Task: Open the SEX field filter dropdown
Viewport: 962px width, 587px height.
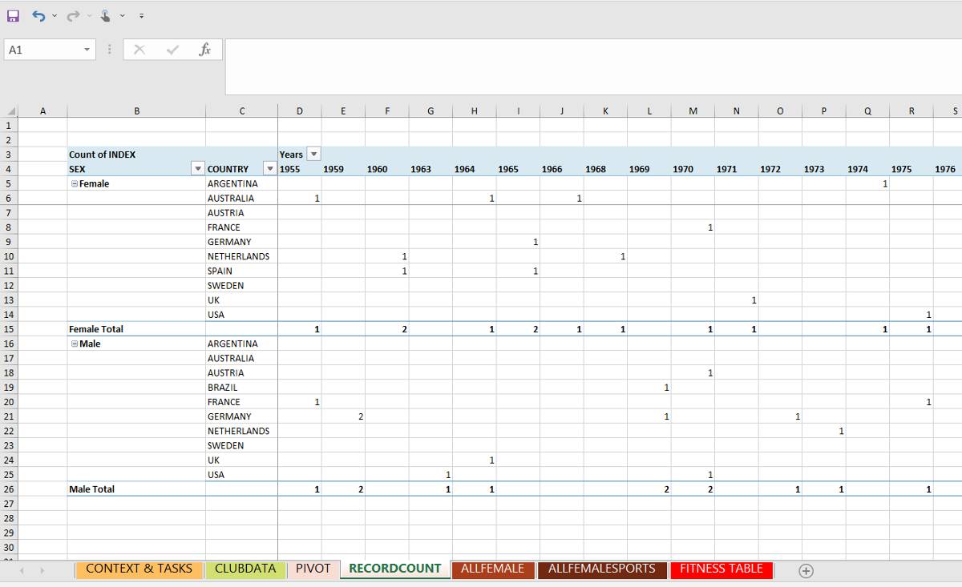Action: coord(198,169)
